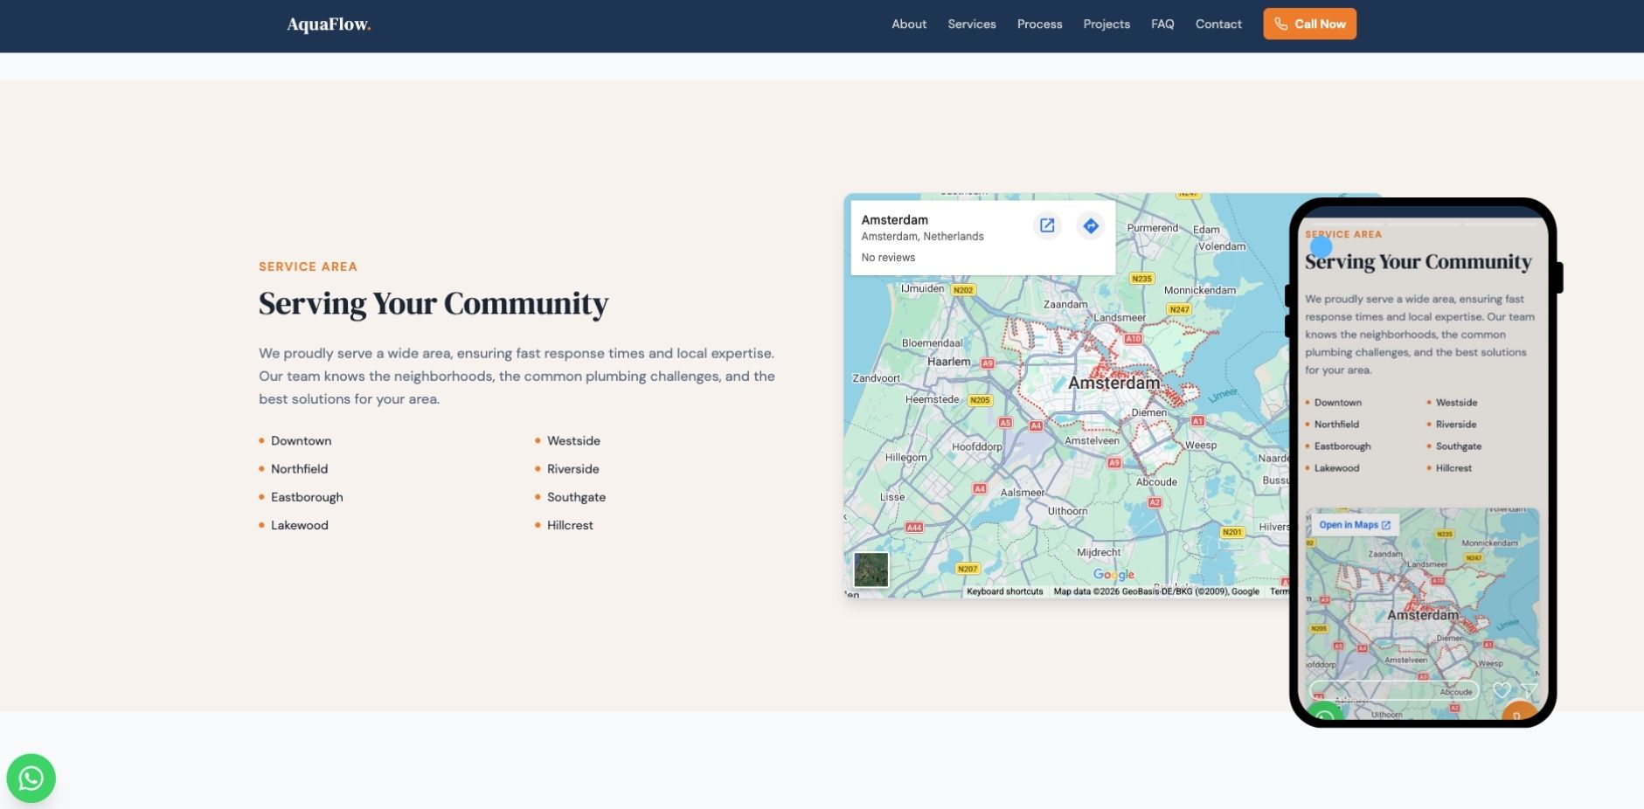The height and width of the screenshot is (809, 1644).
Task: Click the Zaandam label on the desktop map
Action: (x=1065, y=305)
